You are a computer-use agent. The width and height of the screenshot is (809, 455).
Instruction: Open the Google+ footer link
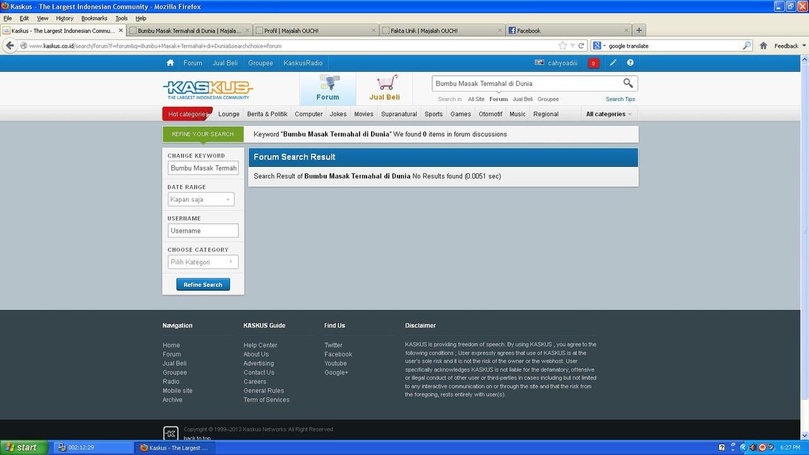[x=336, y=372]
